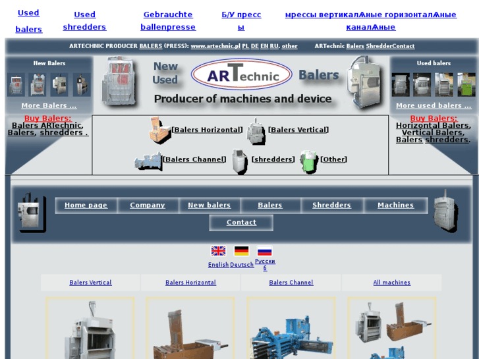This screenshot has height=359, width=479.
Task: Open New balers menu button
Action: click(210, 206)
